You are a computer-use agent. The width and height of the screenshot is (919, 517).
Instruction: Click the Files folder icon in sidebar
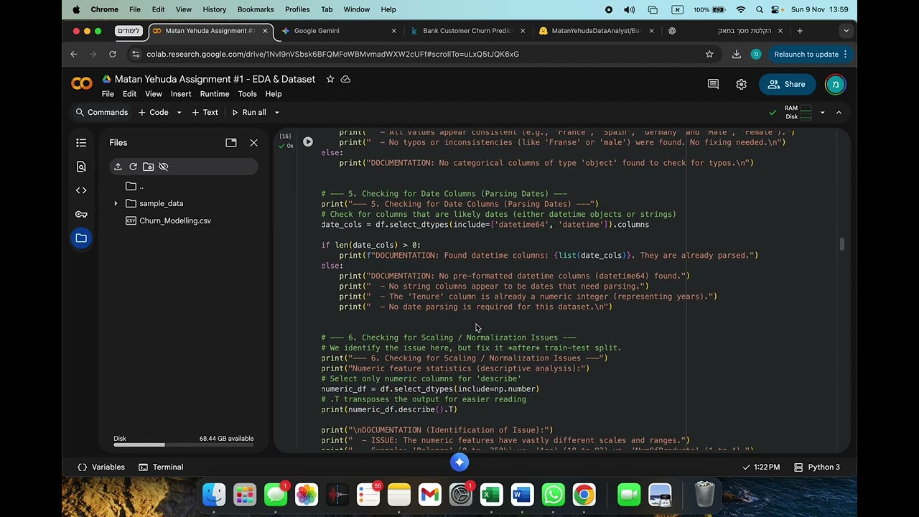tap(81, 238)
